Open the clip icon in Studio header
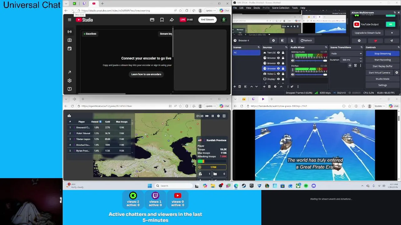The width and height of the screenshot is (401, 225). pyautogui.click(x=152, y=20)
